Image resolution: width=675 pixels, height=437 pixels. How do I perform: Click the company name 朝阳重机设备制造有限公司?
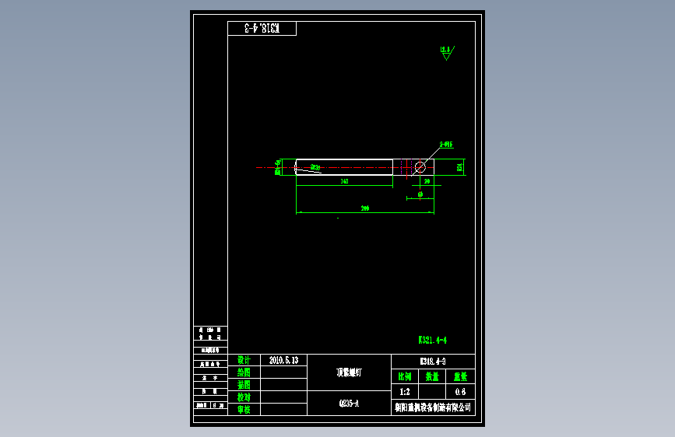coord(433,407)
